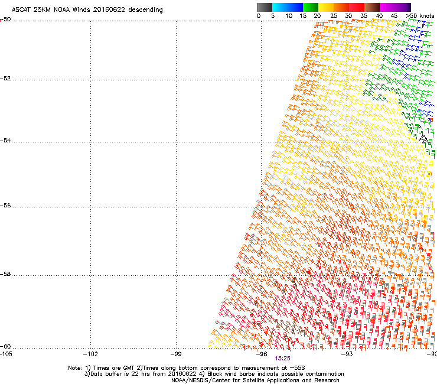Click the '>50 knots' legend label
The image size is (437, 384).
(420, 16)
